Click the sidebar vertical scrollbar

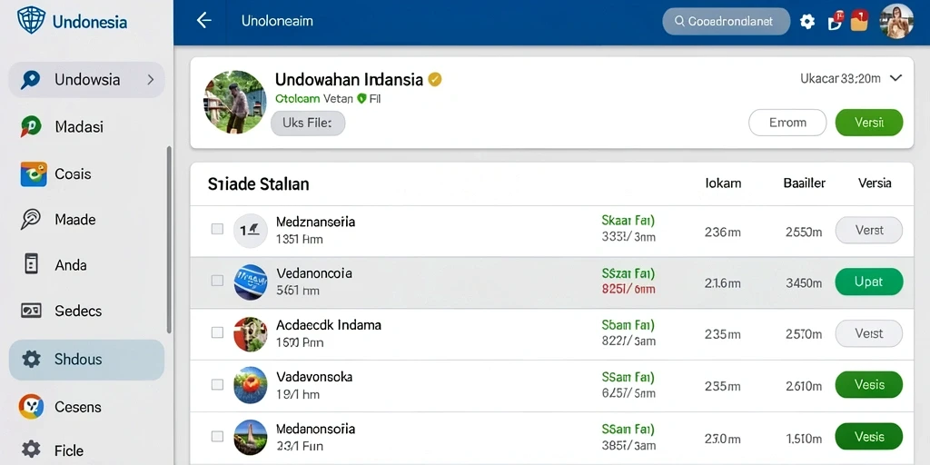click(x=169, y=240)
